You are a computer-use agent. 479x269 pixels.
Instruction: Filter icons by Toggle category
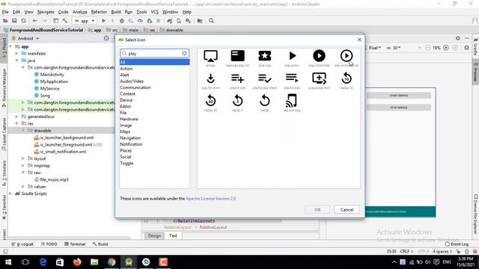tap(126, 163)
